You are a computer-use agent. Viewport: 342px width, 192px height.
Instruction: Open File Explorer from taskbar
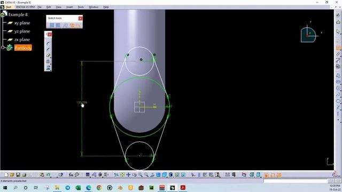tap(57, 188)
